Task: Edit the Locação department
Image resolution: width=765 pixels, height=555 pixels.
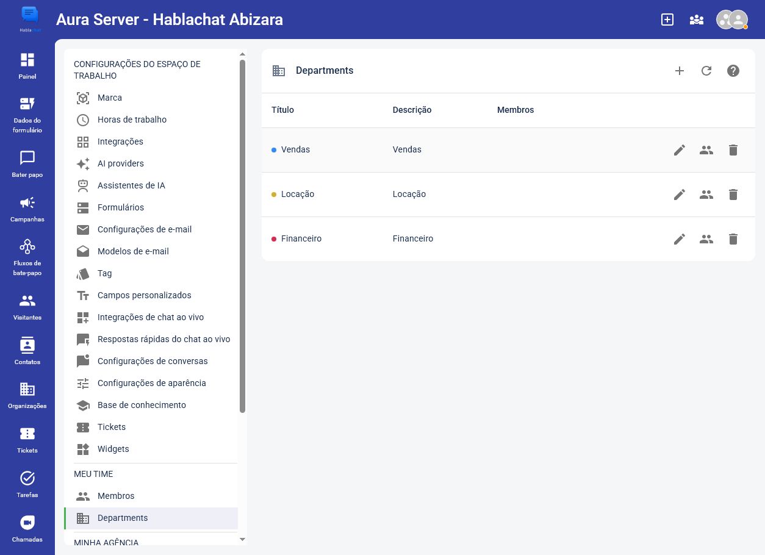Action: pyautogui.click(x=680, y=195)
